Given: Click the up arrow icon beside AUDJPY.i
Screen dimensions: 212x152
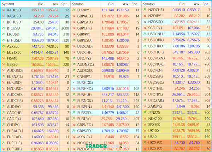Looking at the screenshot, I should (4, 107).
